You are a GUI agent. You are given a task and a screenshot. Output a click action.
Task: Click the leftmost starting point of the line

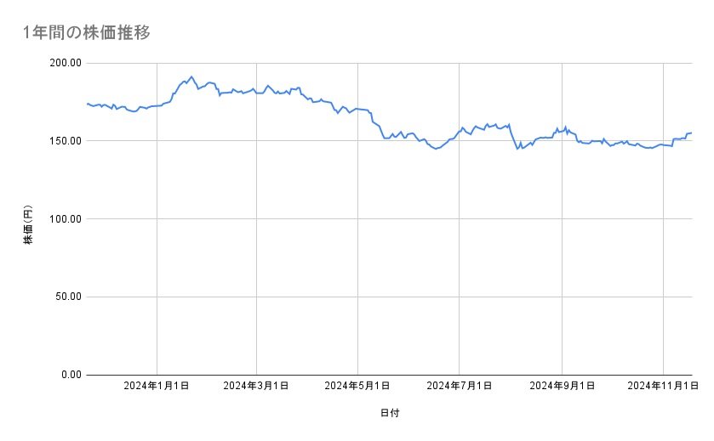88,104
